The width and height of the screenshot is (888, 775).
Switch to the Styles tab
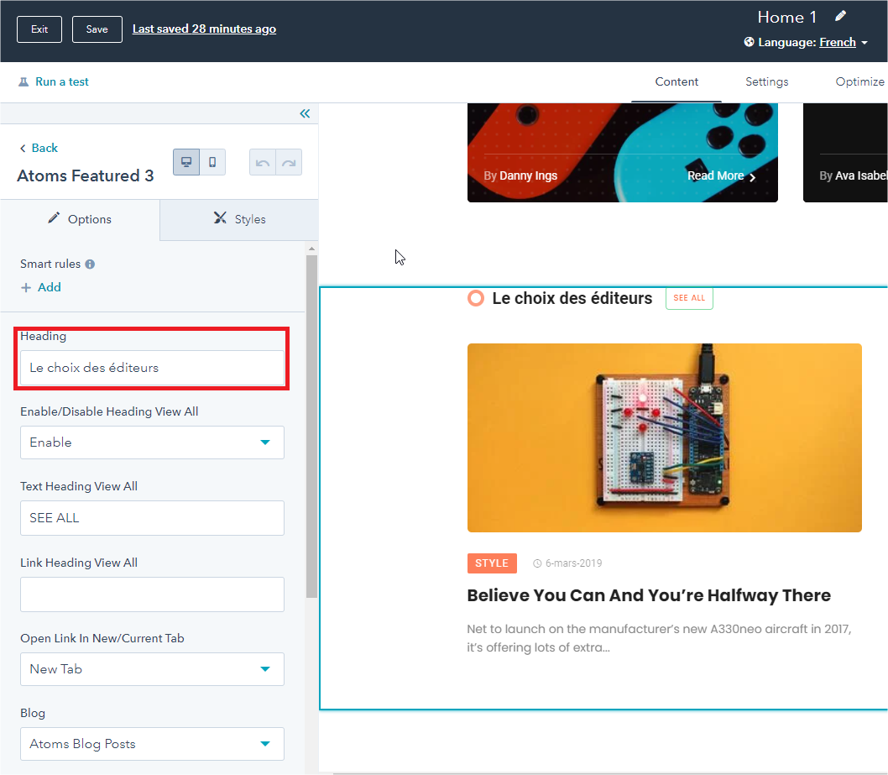point(239,219)
